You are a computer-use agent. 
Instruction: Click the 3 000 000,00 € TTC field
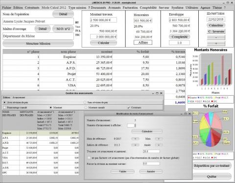(103, 37)
